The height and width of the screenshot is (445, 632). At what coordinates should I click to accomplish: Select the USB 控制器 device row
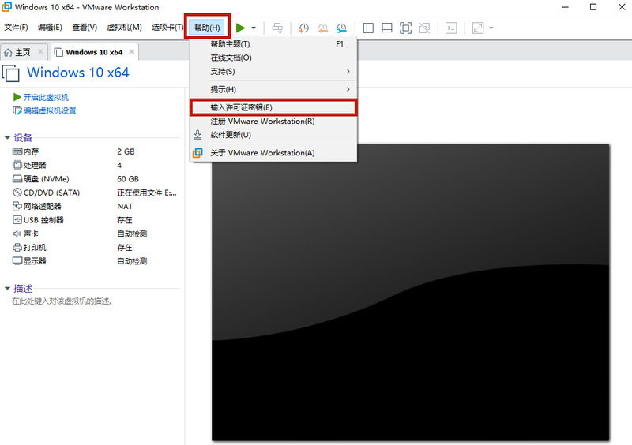[95, 220]
